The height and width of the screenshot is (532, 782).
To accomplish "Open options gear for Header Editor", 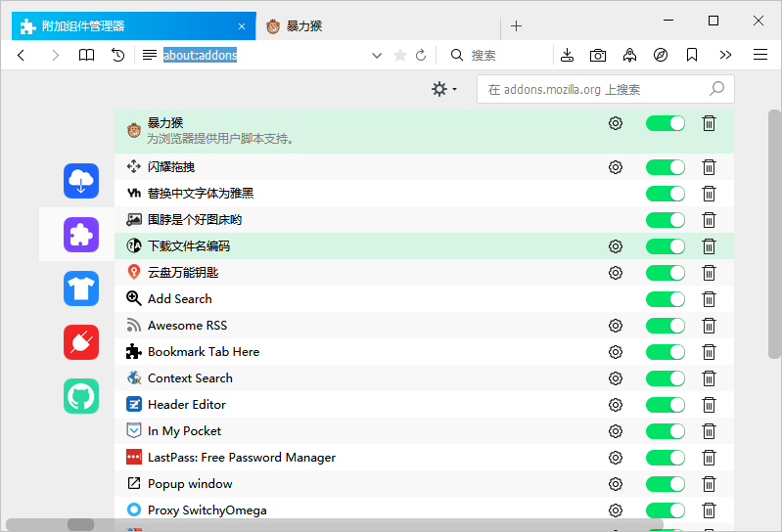I will coord(616,405).
